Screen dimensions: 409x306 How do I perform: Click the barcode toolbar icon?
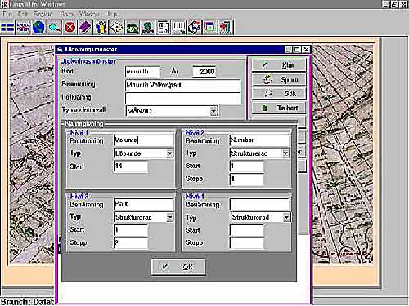click(178, 28)
